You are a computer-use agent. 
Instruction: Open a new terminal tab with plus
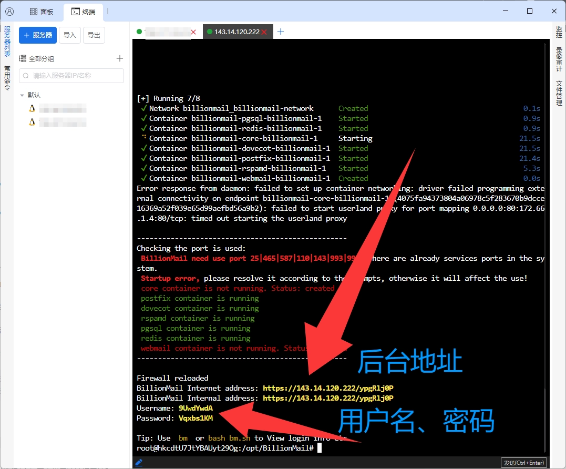(x=281, y=32)
